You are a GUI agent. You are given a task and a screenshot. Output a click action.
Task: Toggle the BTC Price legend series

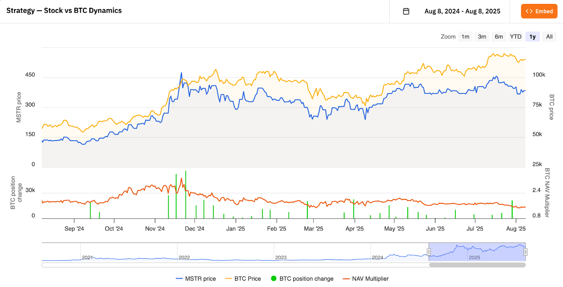click(243, 279)
